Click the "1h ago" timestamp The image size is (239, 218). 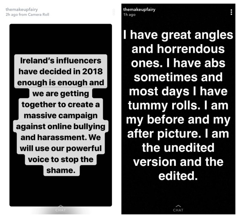[x=129, y=15]
